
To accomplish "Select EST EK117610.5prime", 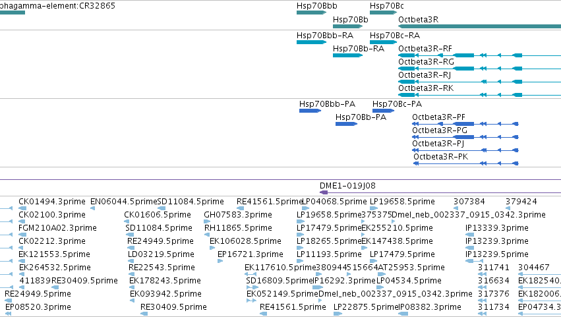I will [x=280, y=268].
